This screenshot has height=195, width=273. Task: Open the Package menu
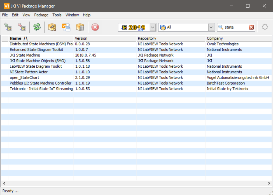click(41, 15)
